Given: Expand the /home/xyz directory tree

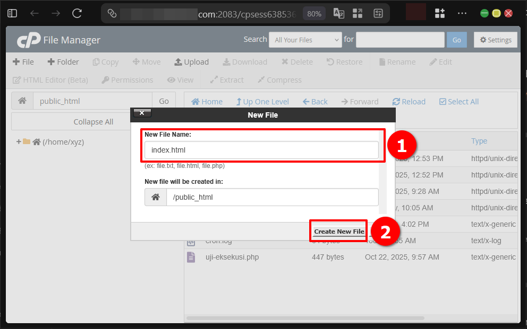Looking at the screenshot, I should click(19, 141).
